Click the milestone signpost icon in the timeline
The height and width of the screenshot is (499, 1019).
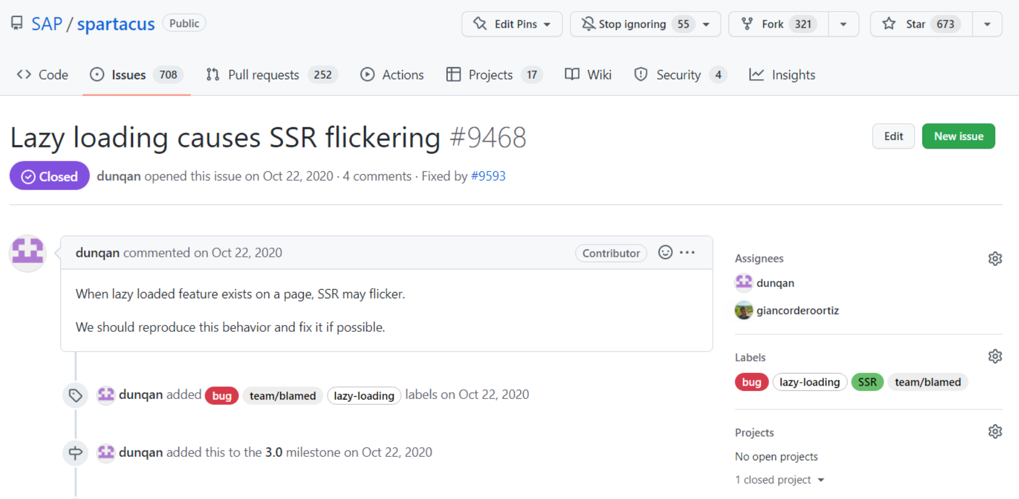[x=75, y=453]
